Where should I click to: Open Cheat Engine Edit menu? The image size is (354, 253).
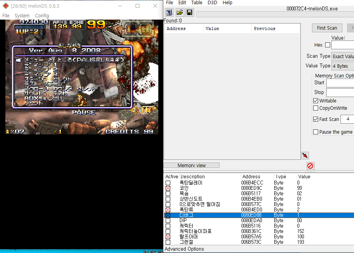tap(182, 3)
